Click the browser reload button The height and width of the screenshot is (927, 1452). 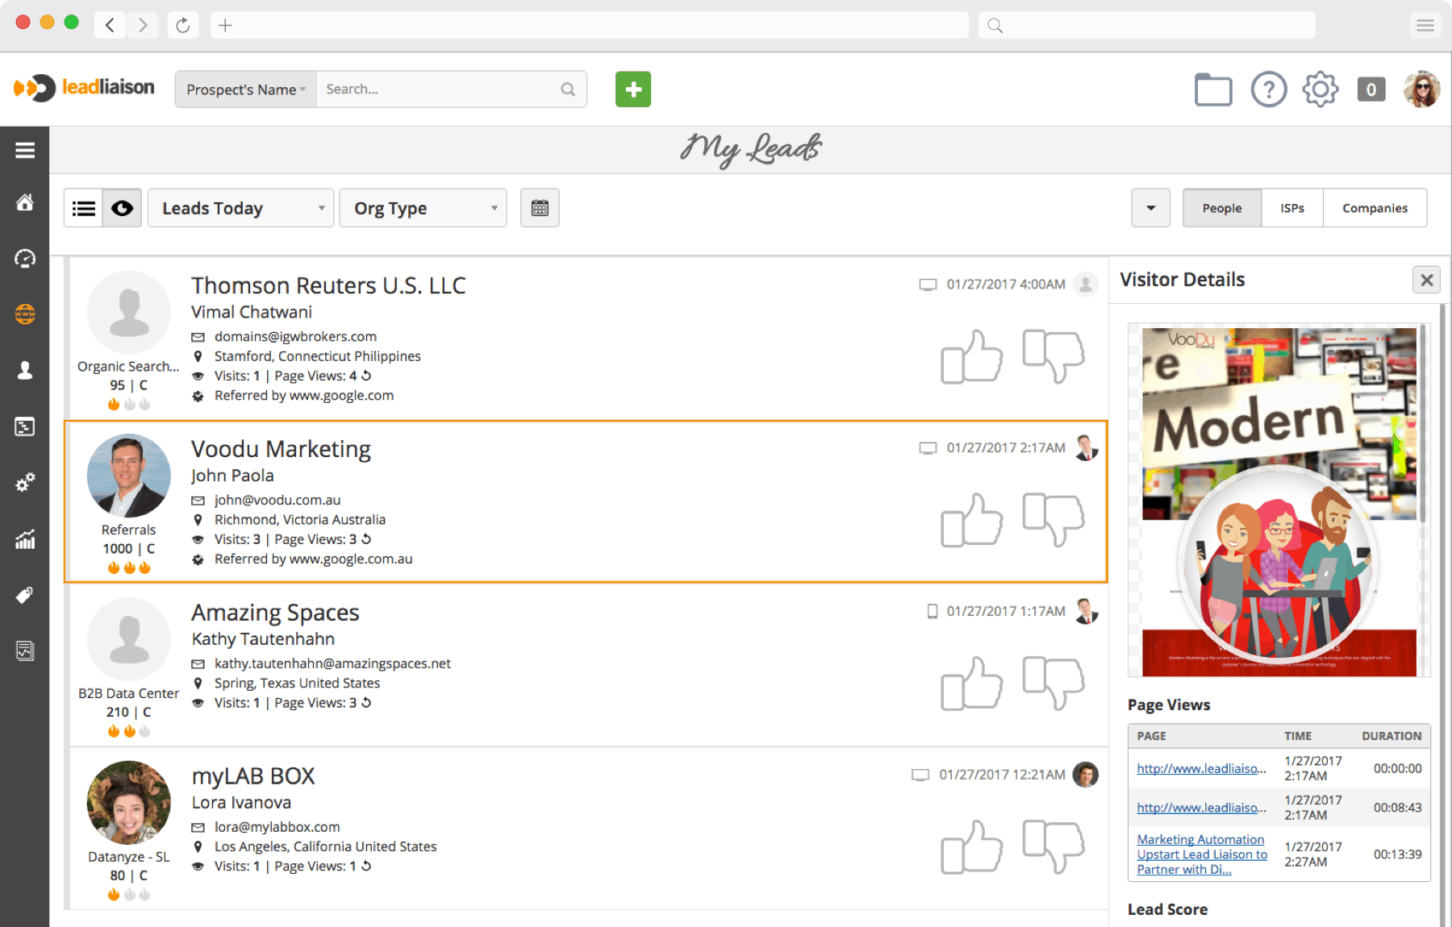[x=183, y=25]
